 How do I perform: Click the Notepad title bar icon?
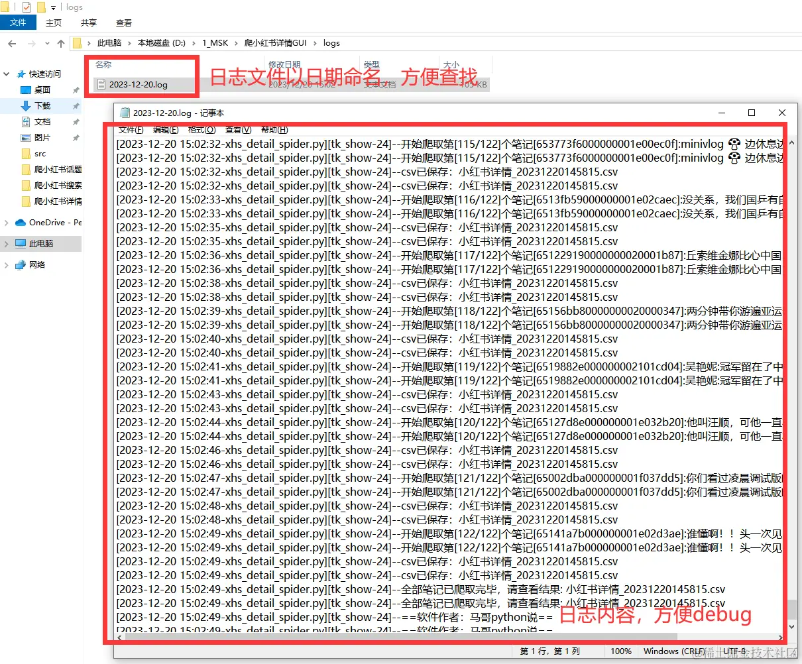(x=125, y=113)
